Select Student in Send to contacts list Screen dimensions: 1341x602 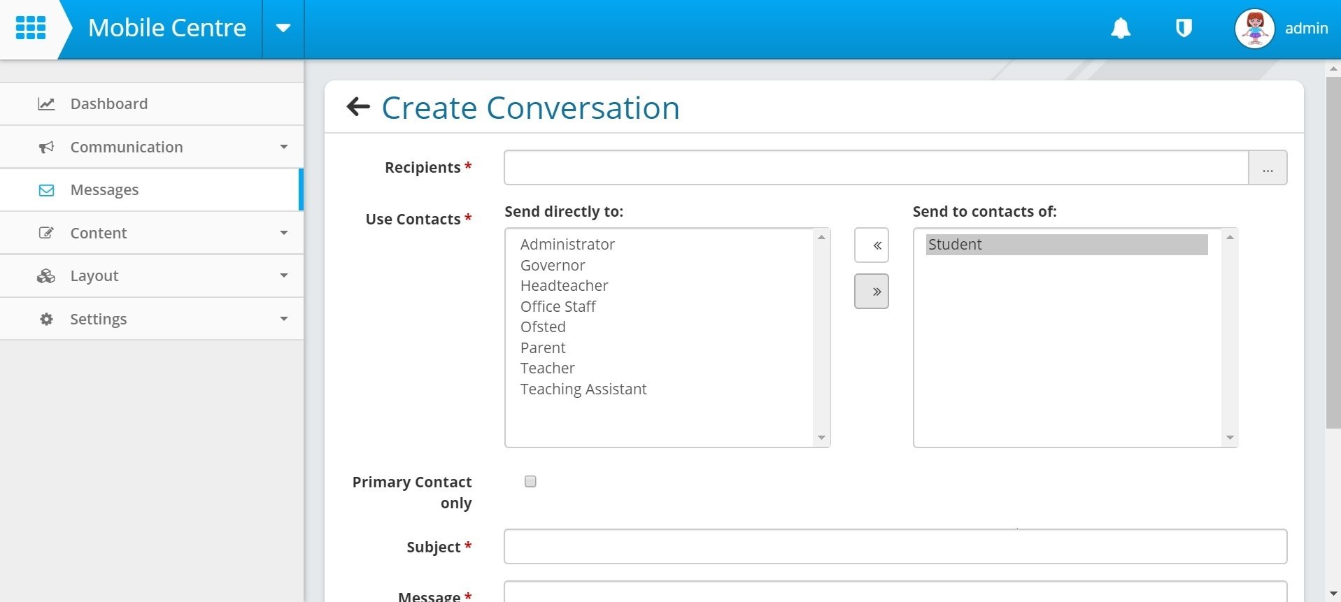pyautogui.click(x=1067, y=245)
